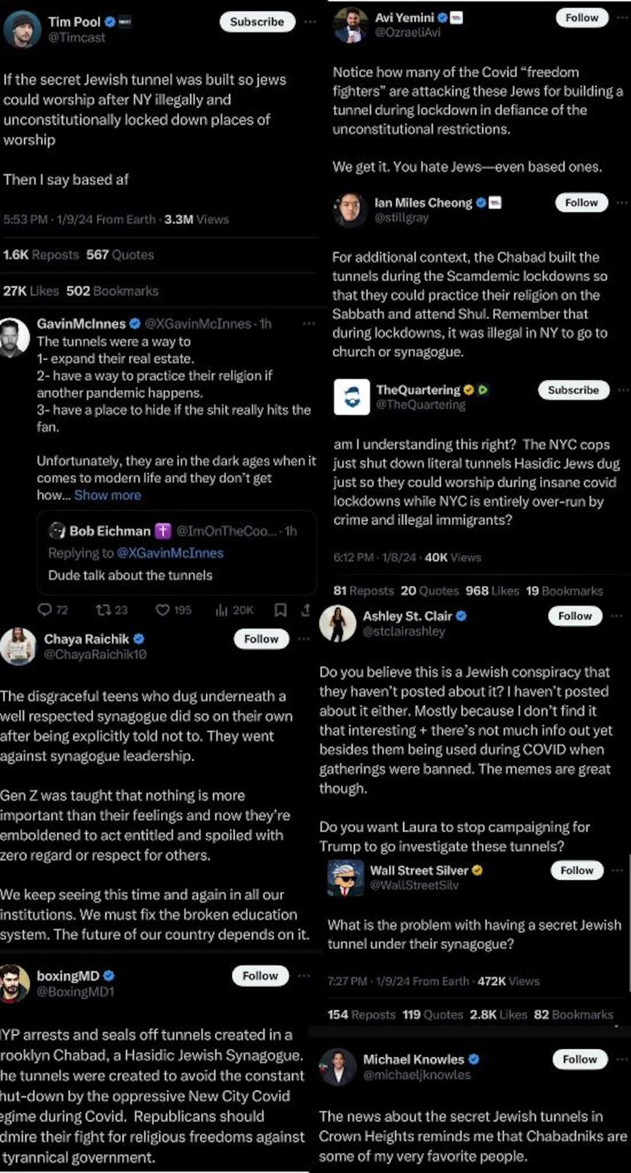Subscribe to TheQuartering
This screenshot has width=631, height=1173.
point(573,390)
